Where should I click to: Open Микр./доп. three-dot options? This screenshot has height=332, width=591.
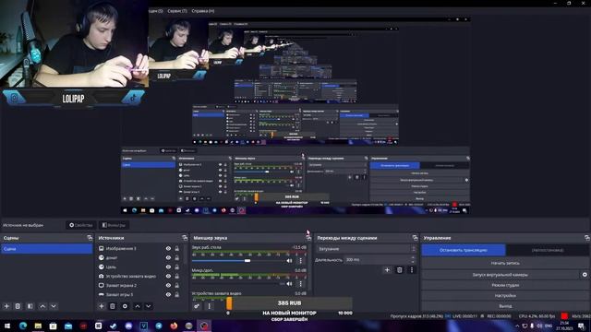(300, 284)
